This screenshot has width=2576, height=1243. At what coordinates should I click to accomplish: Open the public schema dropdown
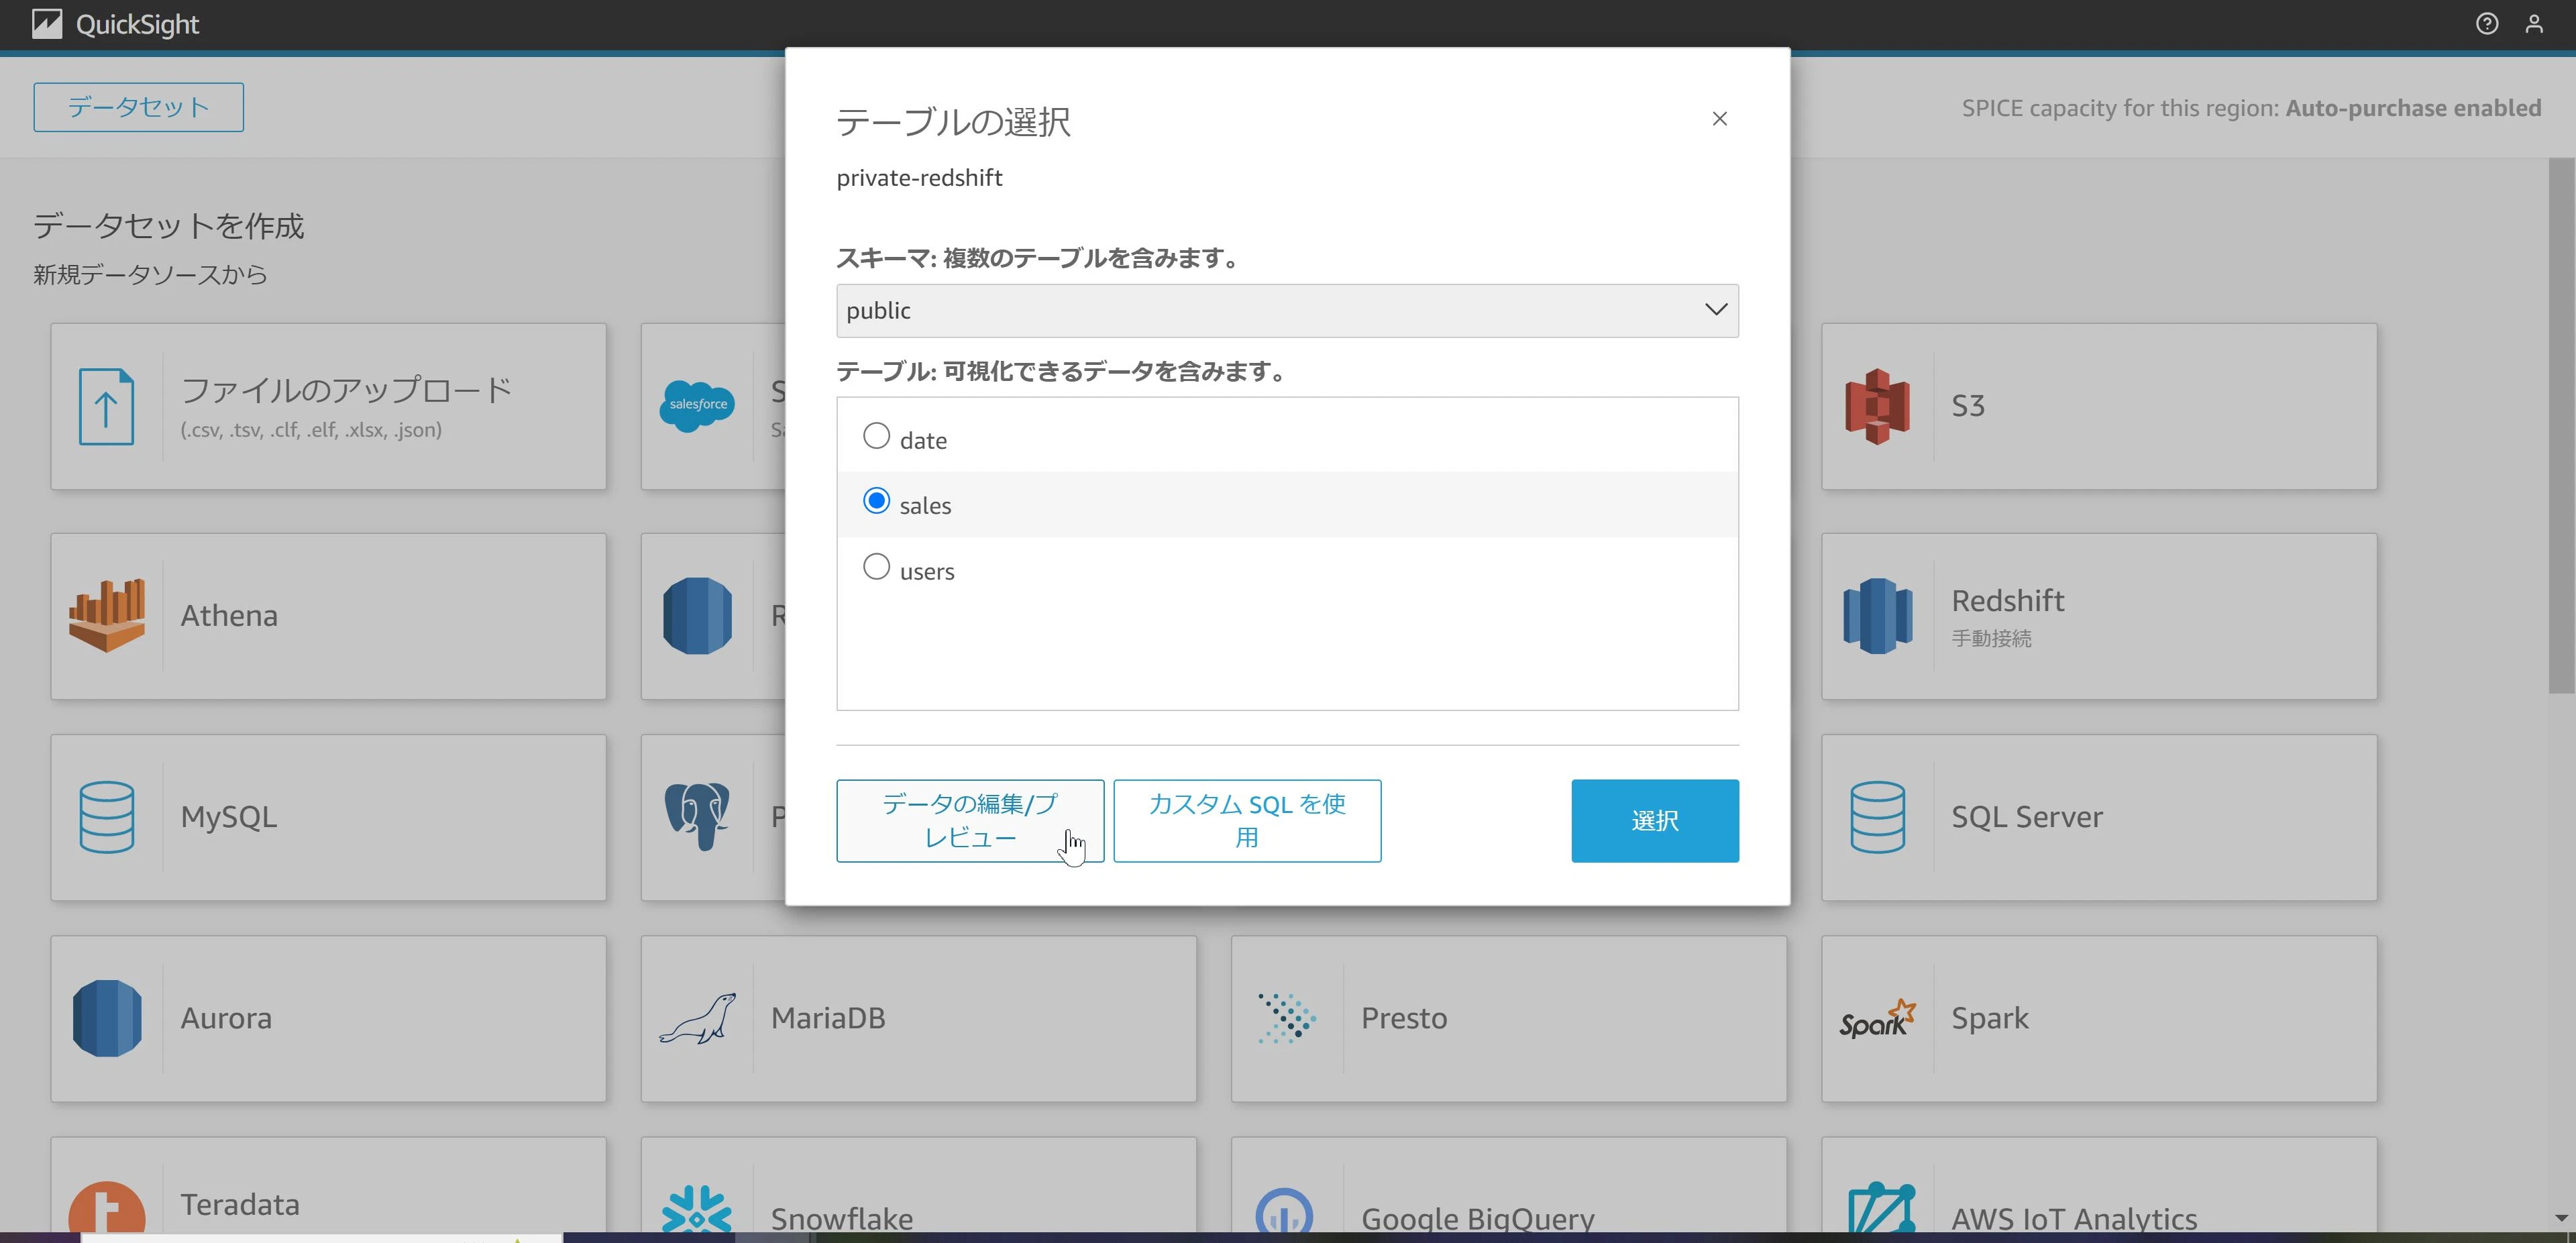[x=1287, y=310]
